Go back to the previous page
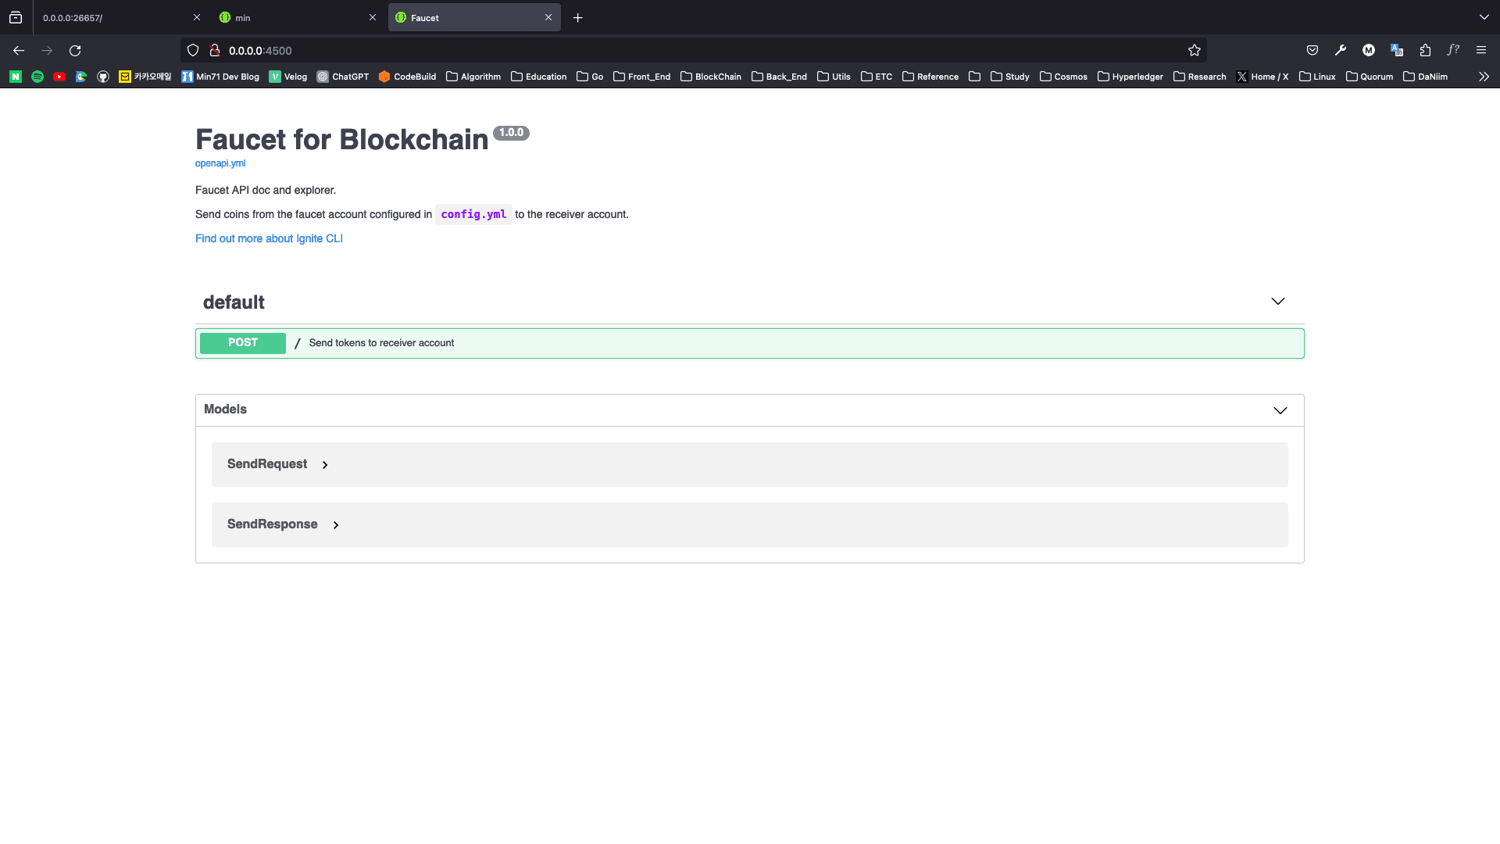 (x=19, y=51)
